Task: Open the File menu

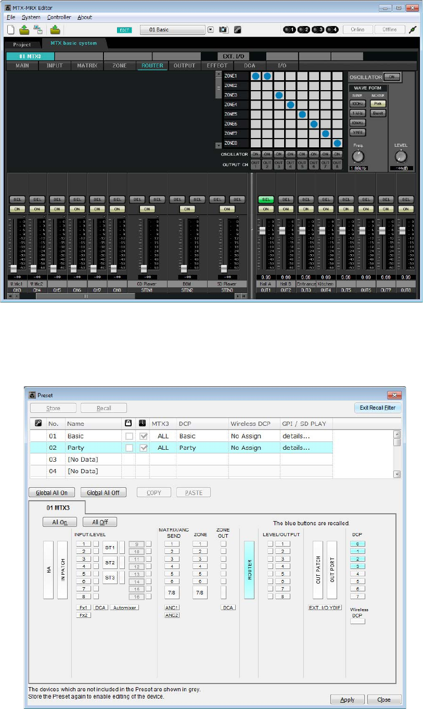Action: [x=11, y=17]
